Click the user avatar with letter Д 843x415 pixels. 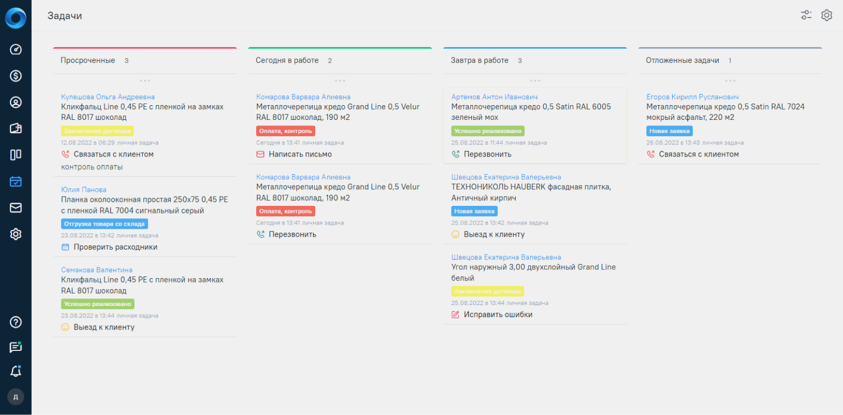[15, 397]
